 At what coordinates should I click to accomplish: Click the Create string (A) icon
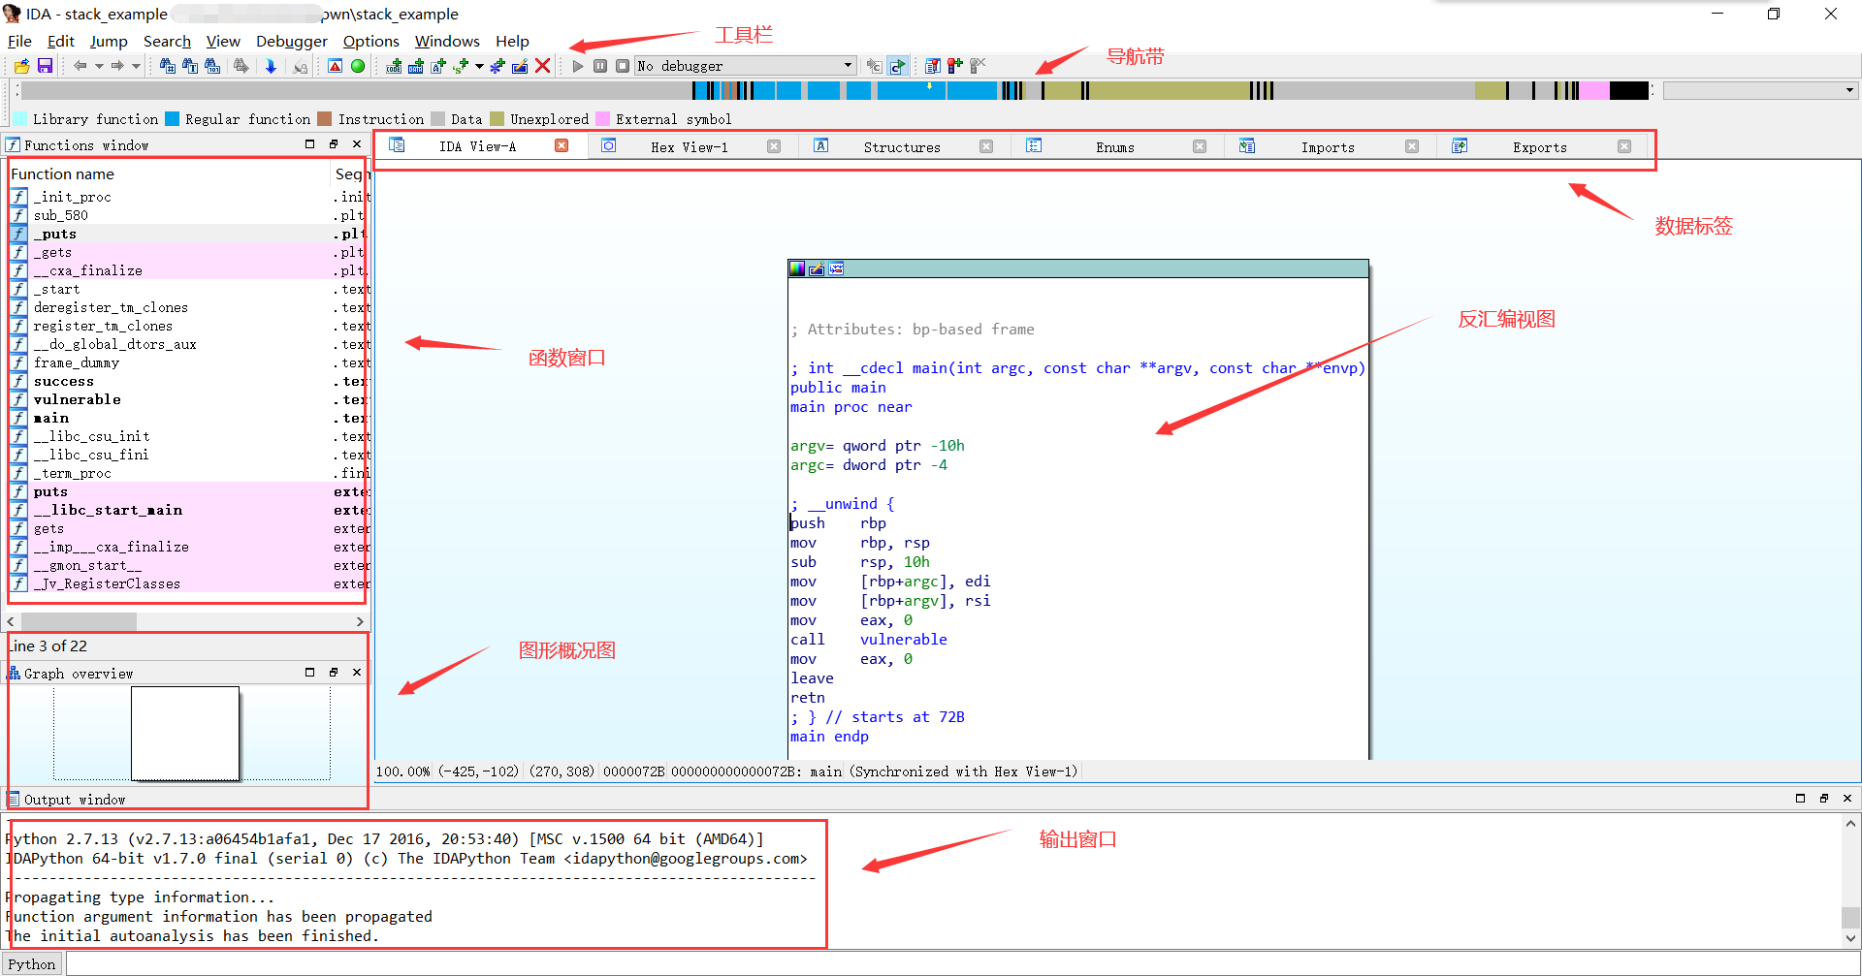[x=438, y=66]
